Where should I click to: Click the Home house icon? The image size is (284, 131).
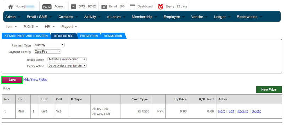[11, 7]
